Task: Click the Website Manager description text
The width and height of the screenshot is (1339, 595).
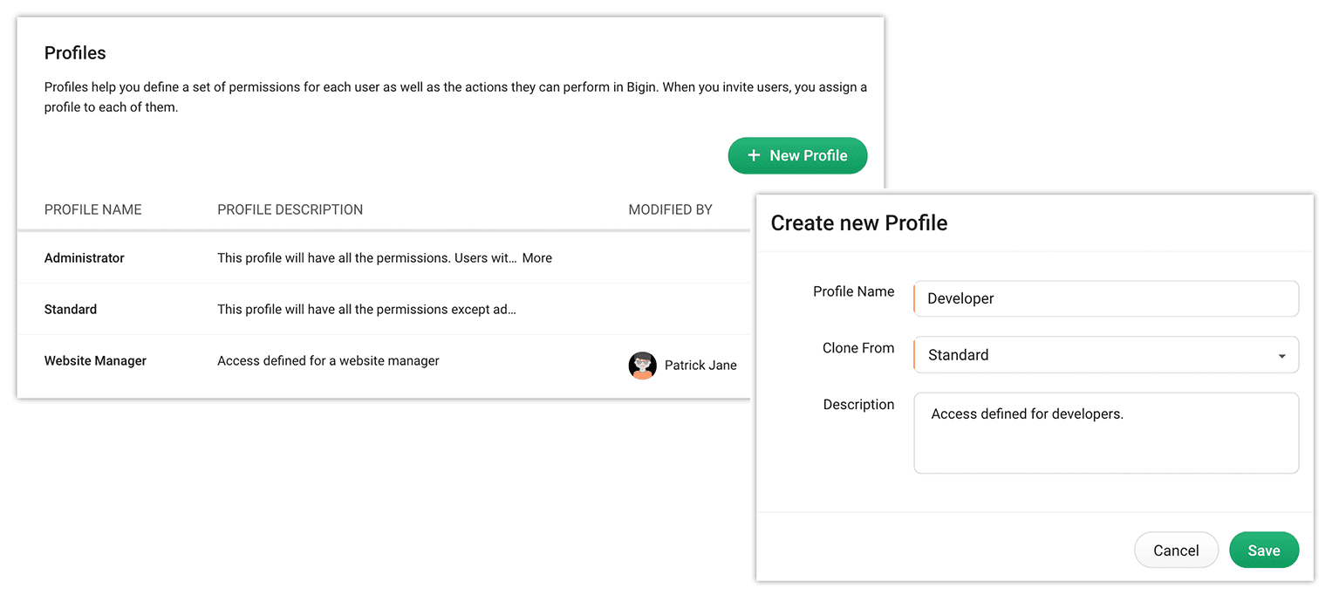Action: (328, 361)
